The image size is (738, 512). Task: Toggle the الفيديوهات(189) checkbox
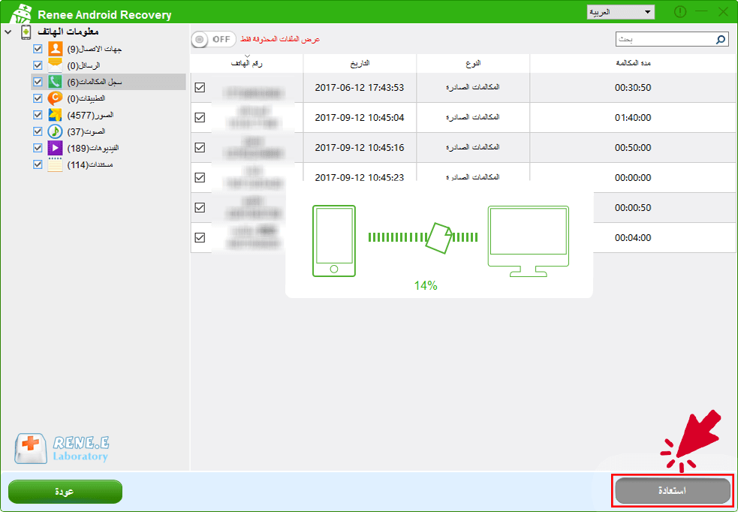[x=38, y=148]
